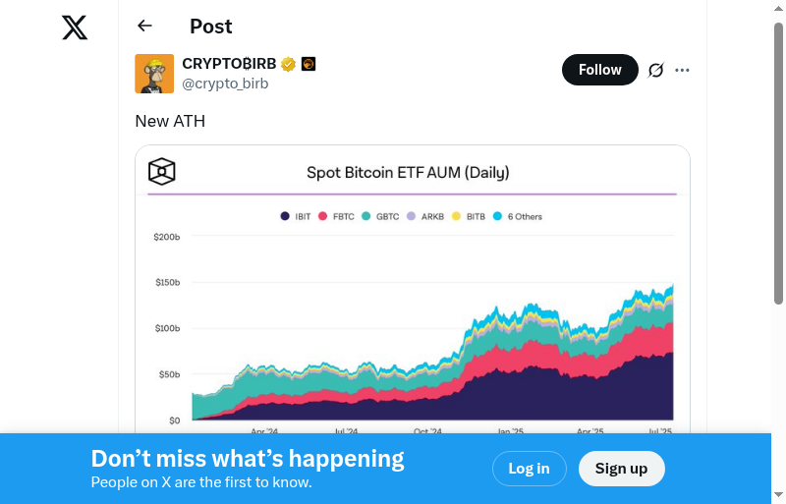The image size is (786, 504).
Task: Open CRYPTOBIRB's profile avatar
Action: [154, 74]
